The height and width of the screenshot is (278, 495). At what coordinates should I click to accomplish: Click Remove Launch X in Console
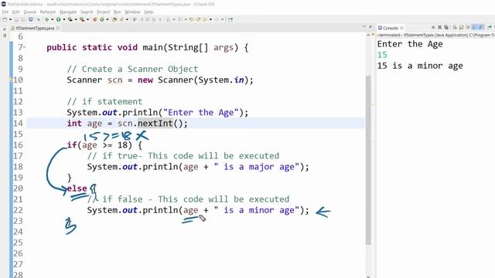439,28
